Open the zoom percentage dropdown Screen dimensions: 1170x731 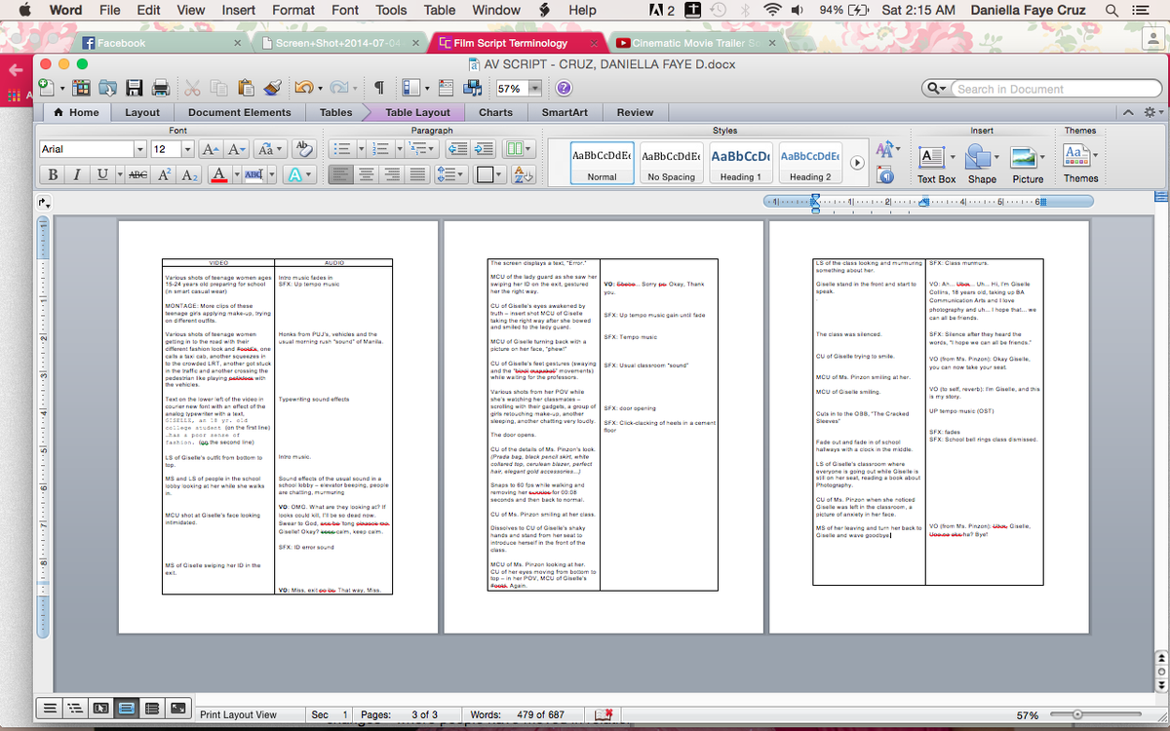point(535,88)
